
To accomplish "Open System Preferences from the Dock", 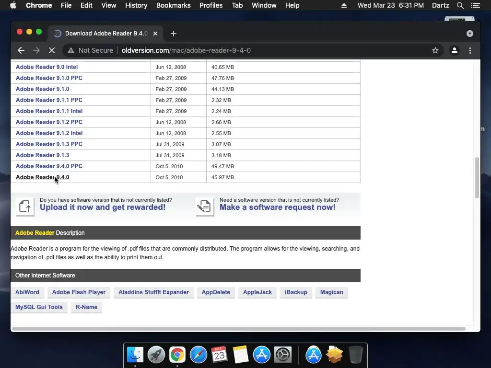I will (283, 355).
